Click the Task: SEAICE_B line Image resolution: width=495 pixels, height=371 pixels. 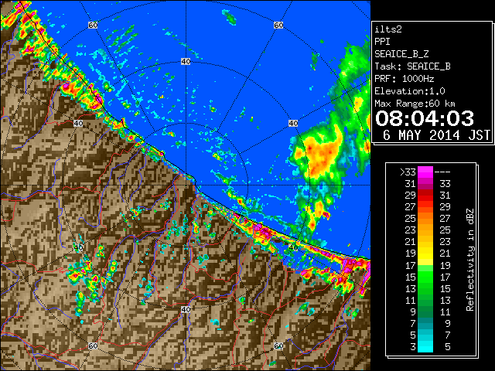pos(412,66)
